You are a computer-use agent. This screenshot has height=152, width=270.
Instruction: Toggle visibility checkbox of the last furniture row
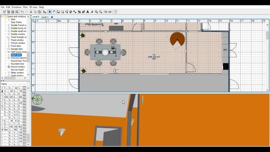pos(24,144)
